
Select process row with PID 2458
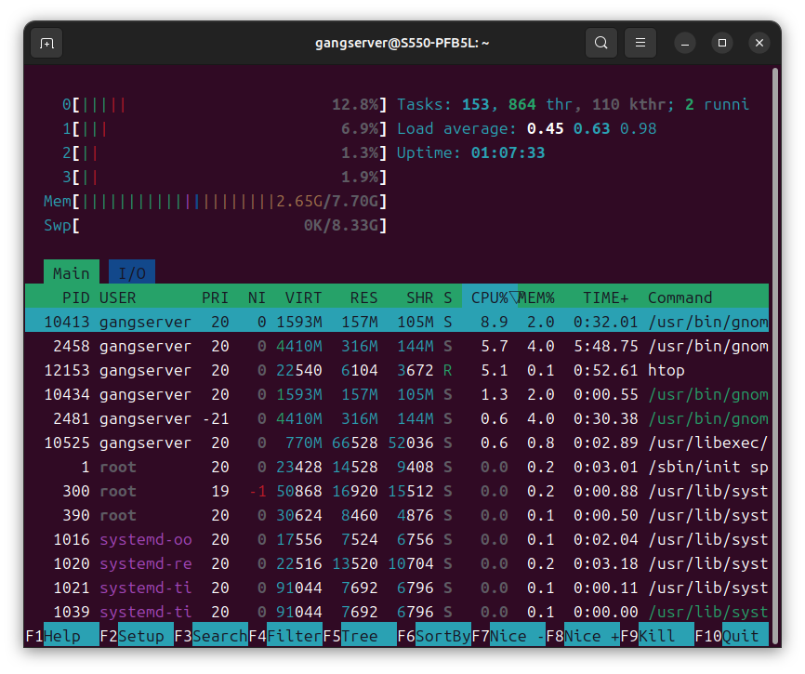397,346
